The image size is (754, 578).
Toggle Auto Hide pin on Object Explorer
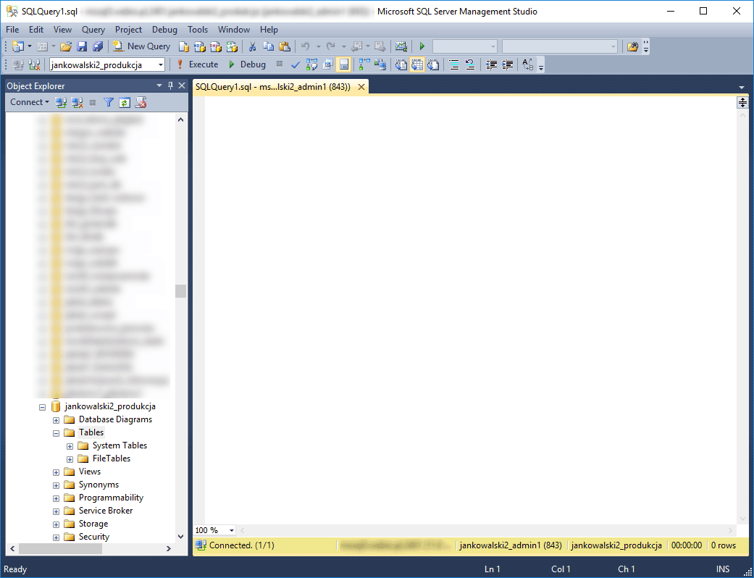tap(170, 85)
